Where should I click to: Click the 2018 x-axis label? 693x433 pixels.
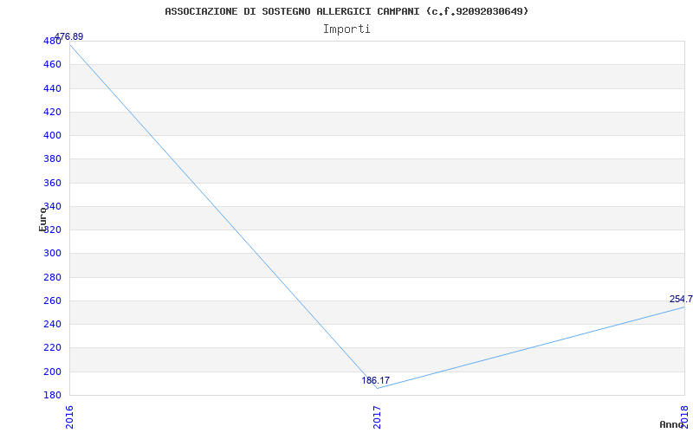[684, 416]
